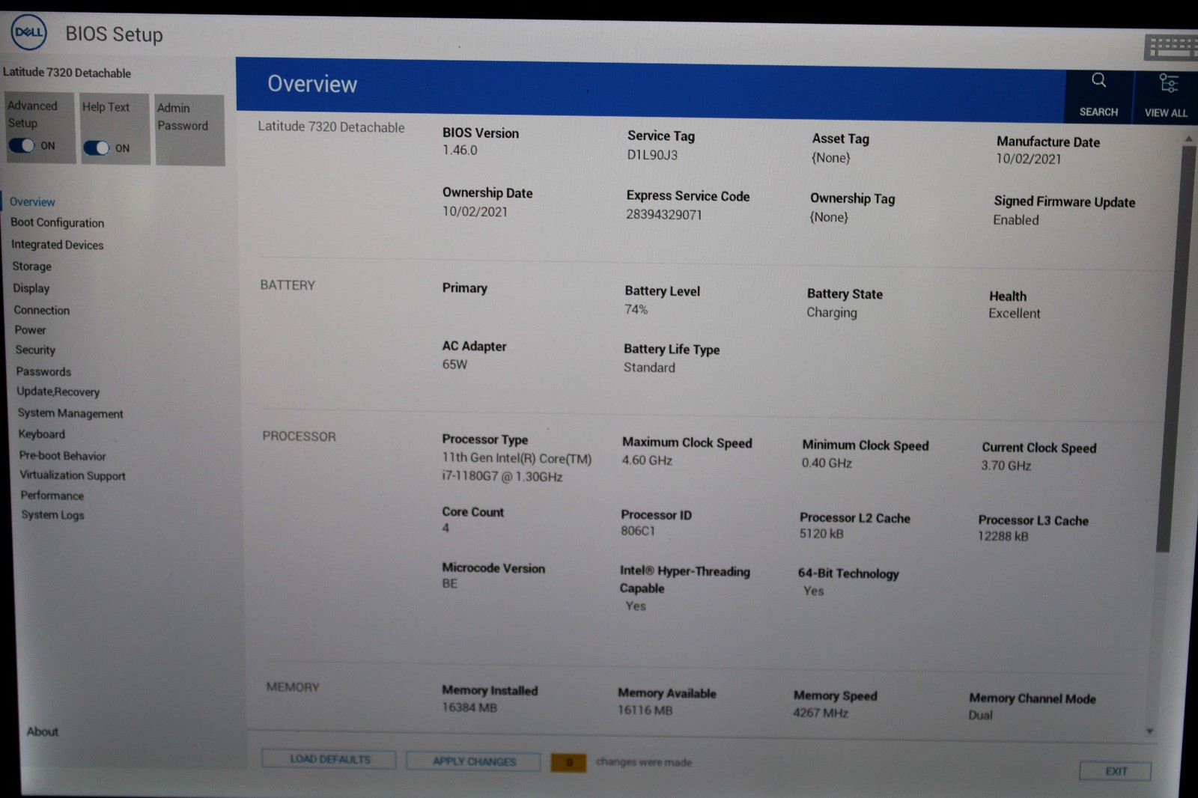Click the Manufacture Date value
The width and height of the screenshot is (1198, 798).
pos(1029,159)
